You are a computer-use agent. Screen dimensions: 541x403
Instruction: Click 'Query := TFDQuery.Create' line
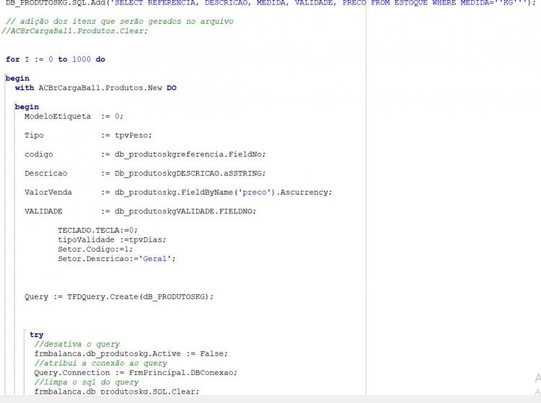pos(119,296)
